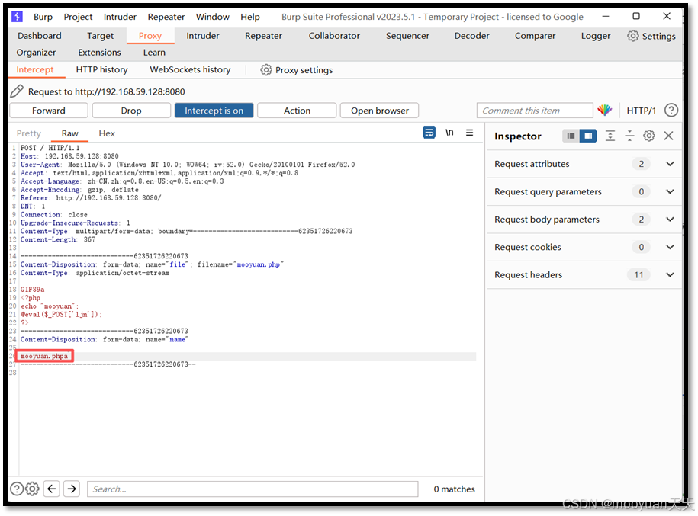This screenshot has height=516, width=698.
Task: Click the Comment this item field
Action: [535, 111]
